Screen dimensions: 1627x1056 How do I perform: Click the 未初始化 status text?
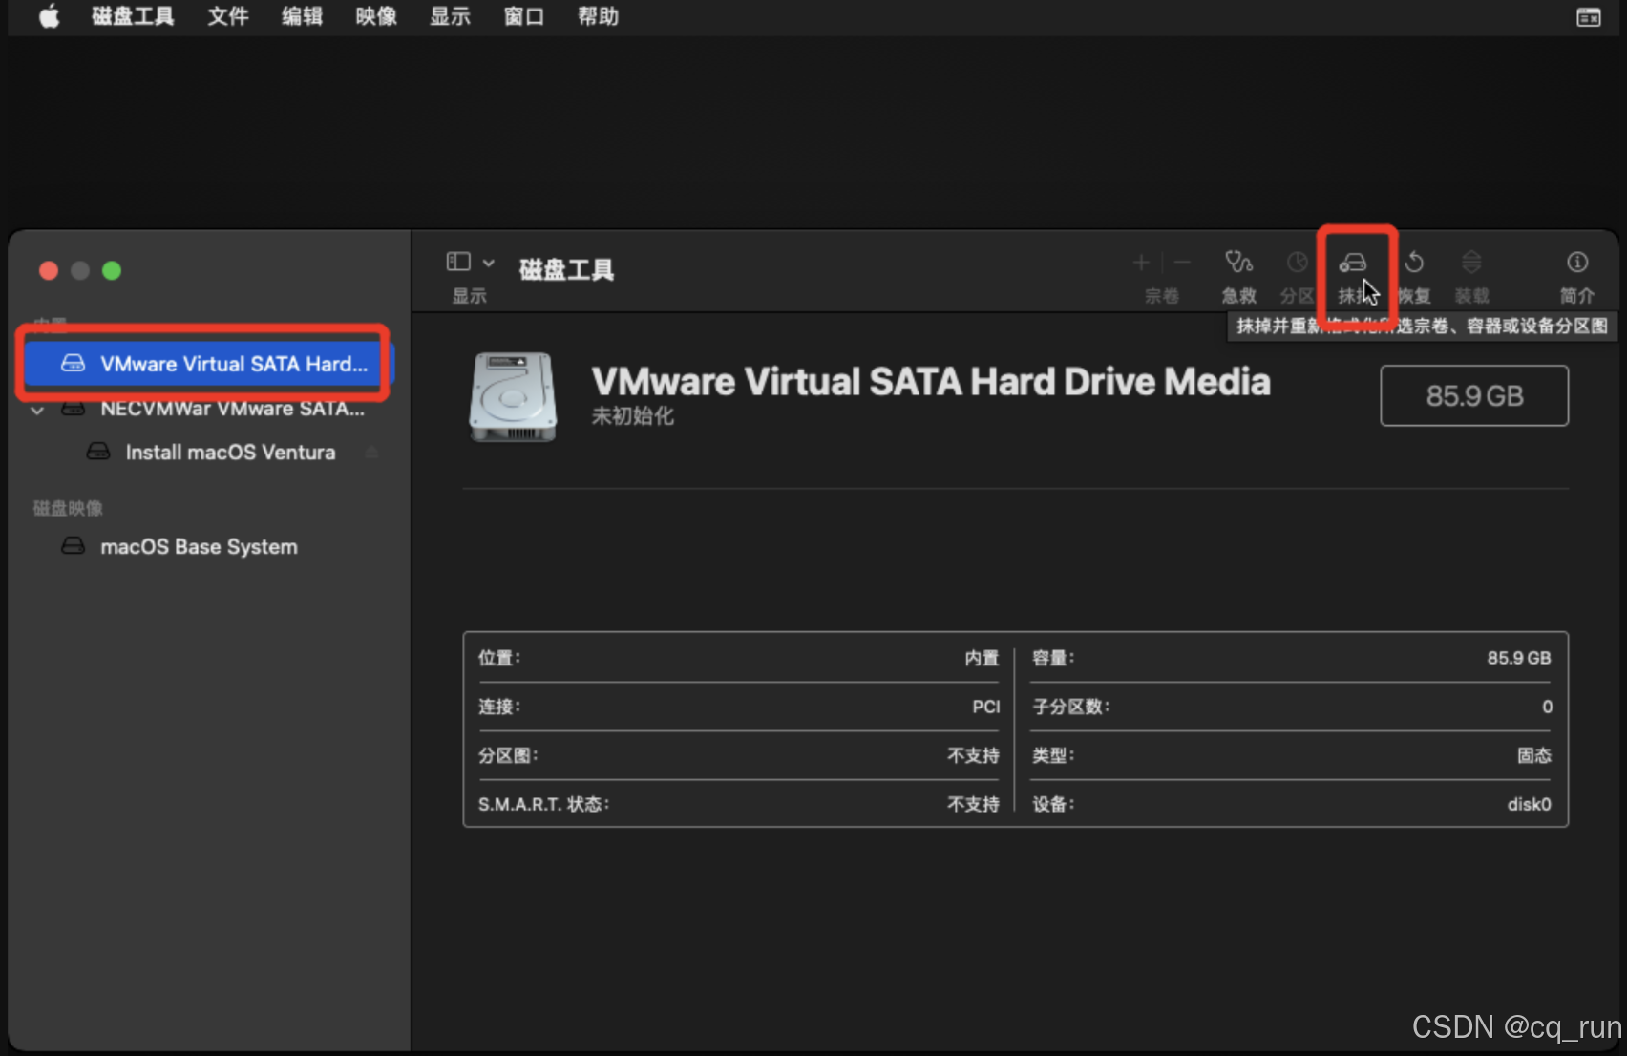pos(632,416)
